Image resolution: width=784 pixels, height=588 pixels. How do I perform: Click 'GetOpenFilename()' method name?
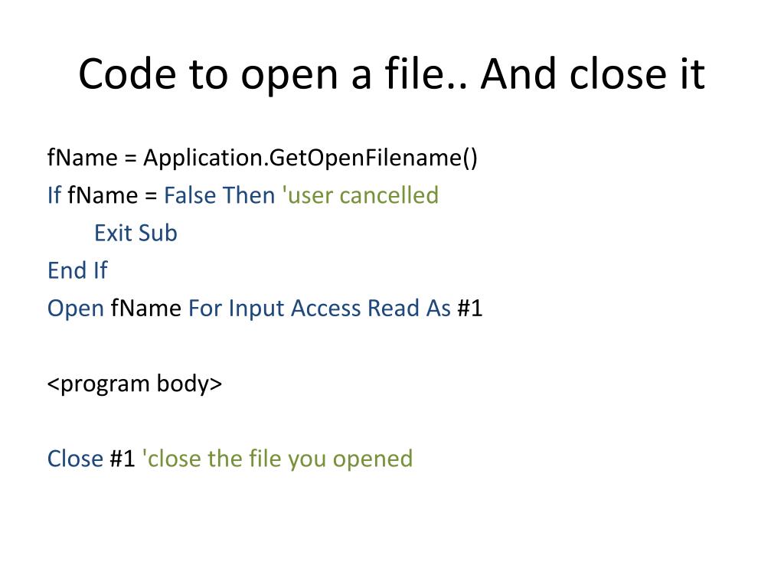coord(373,158)
